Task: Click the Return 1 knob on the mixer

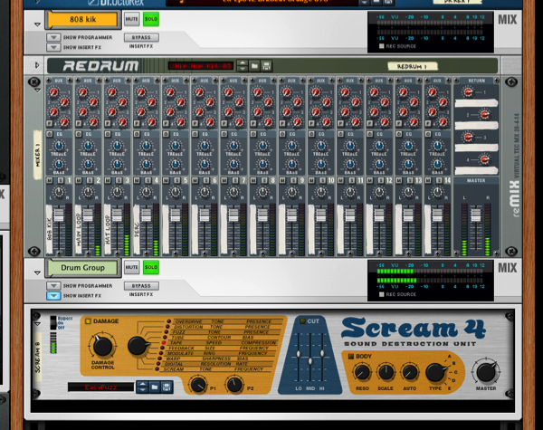Action: (x=468, y=92)
